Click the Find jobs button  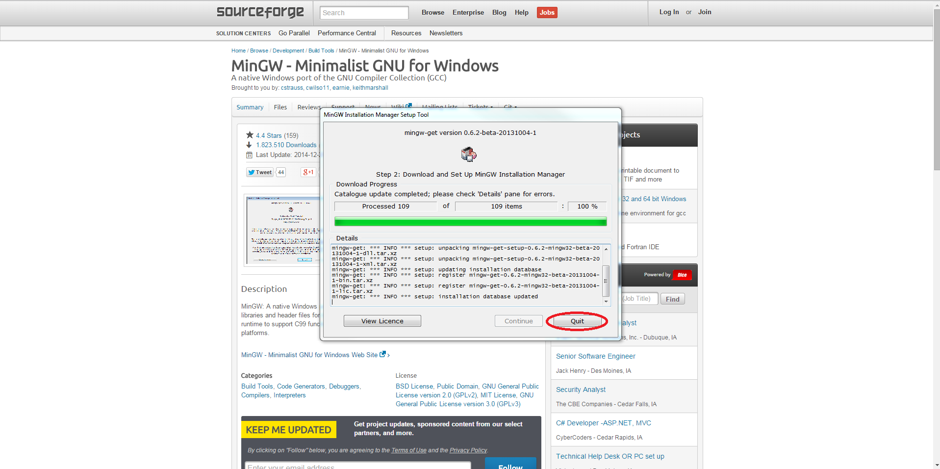673,299
